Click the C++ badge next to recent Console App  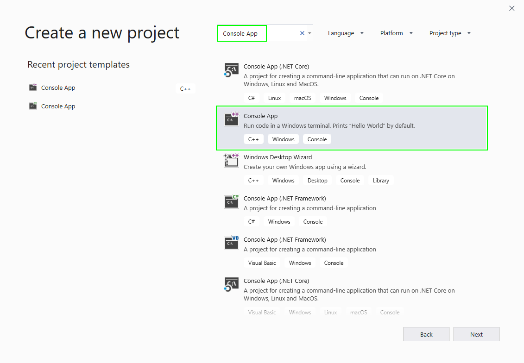(x=185, y=88)
